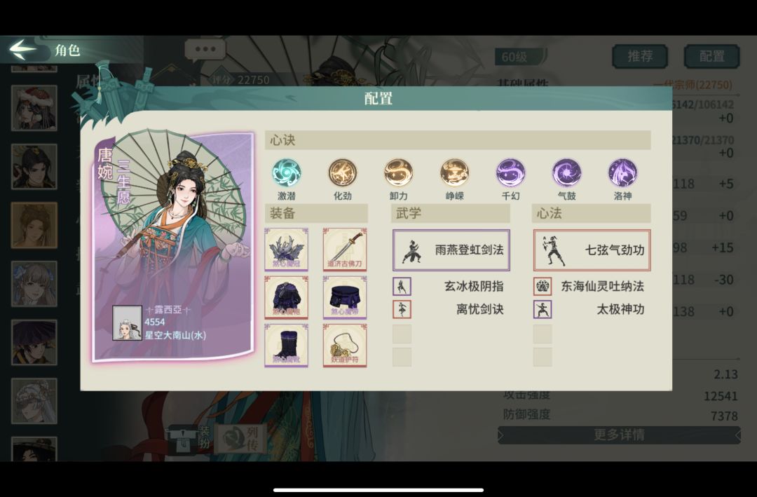
Task: Choose the 卸力 heart technique icon
Action: [399, 173]
